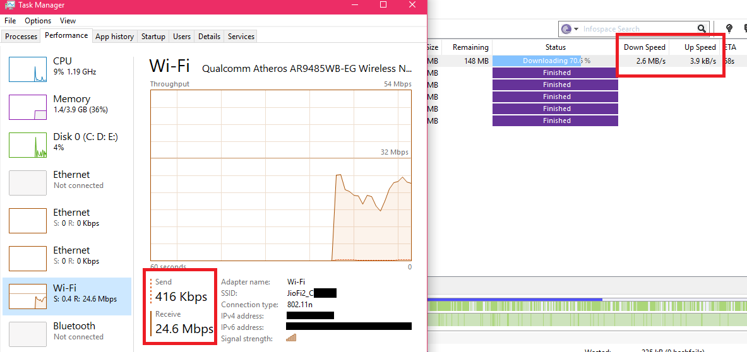
Task: Open the Options menu in Task Manager
Action: pyautogui.click(x=38, y=20)
